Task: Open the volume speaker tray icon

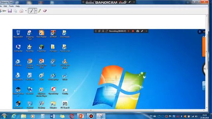Action: click(196, 116)
